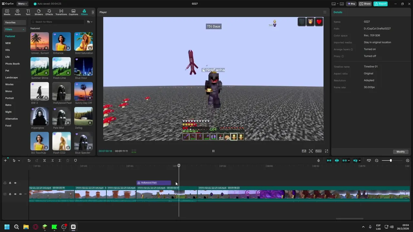
Task: Select the Blue Hour filter thumbnail
Action: (x=84, y=66)
